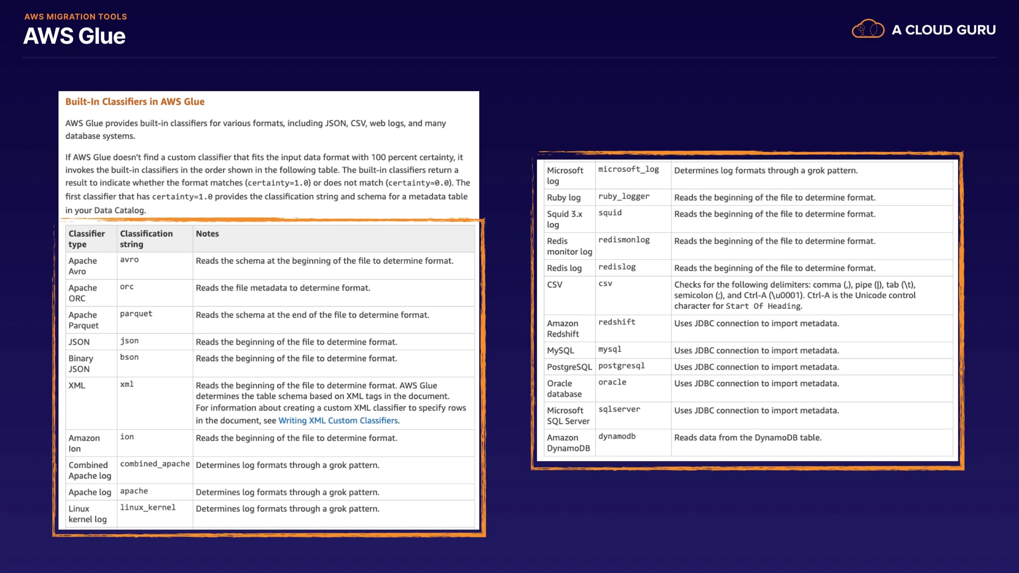
Task: Select the Built-In Classifiers in AWS Glue heading
Action: point(135,101)
